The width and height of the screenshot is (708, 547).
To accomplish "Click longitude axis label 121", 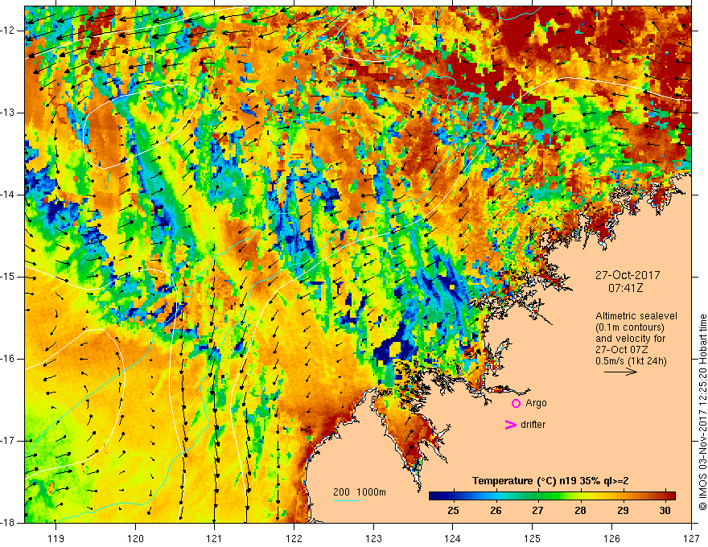I will [x=215, y=538].
